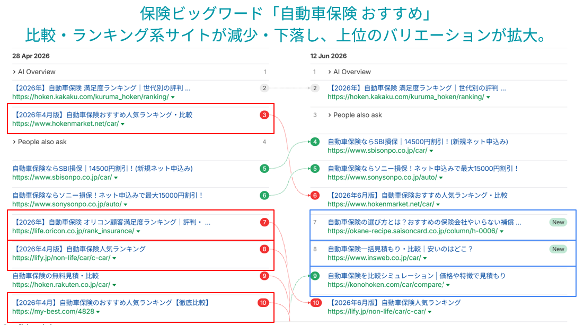Image resolution: width=584 pixels, height=325 pixels.
Task: Open the sbisonpo.co.jp URL dropdown arrow in 28 Apr list
Action: [x=116, y=178]
